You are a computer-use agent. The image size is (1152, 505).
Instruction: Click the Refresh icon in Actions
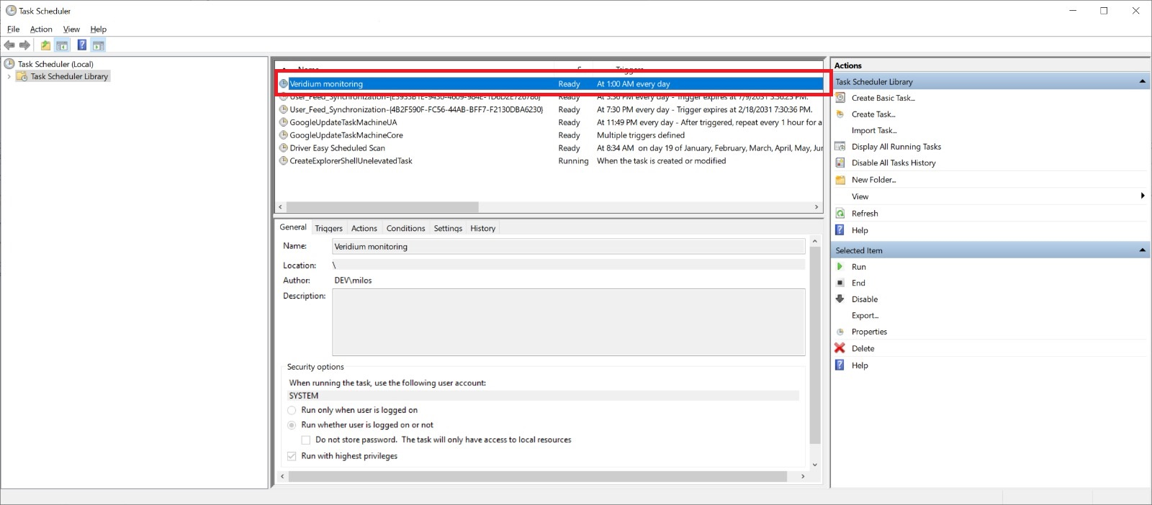[840, 214]
